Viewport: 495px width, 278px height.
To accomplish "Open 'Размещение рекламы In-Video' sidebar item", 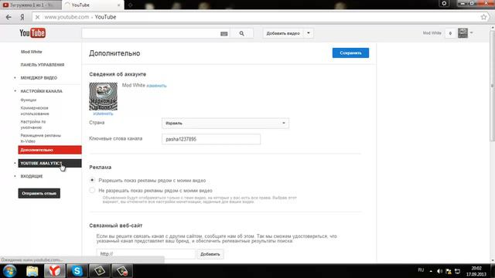I will click(x=41, y=138).
